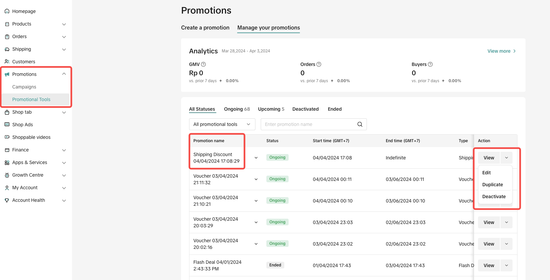
Task: Click the search magnifier icon
Action: tap(360, 124)
